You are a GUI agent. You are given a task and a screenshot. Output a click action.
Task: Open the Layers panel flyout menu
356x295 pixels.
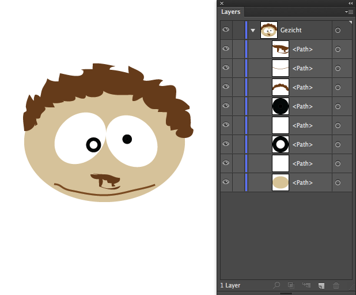pyautogui.click(x=349, y=12)
